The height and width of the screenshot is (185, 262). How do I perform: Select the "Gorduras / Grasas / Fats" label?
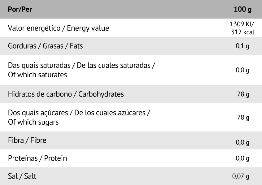coord(46,46)
